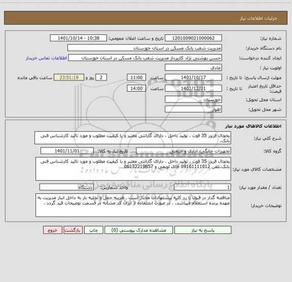Click the validity time field 14:00
Viewport: 292px width, 282px height.
[136, 89]
